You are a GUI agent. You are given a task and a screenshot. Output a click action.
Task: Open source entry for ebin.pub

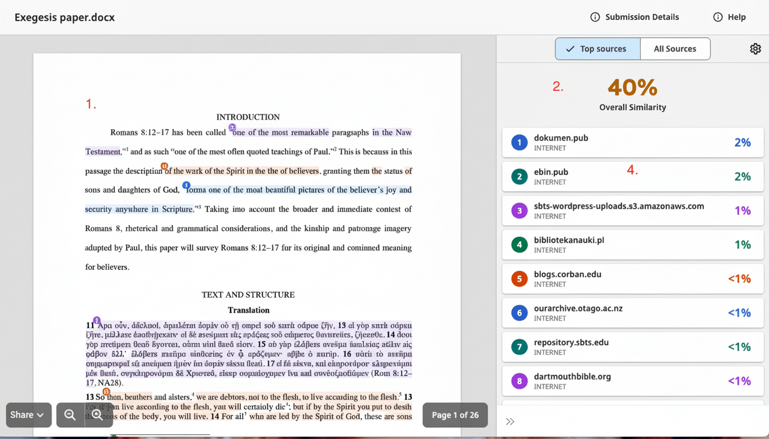tap(632, 177)
